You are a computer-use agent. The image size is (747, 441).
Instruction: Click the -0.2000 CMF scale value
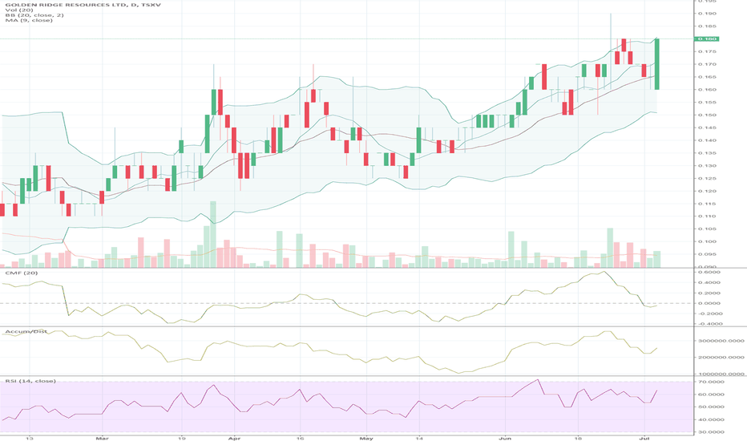tap(709, 314)
